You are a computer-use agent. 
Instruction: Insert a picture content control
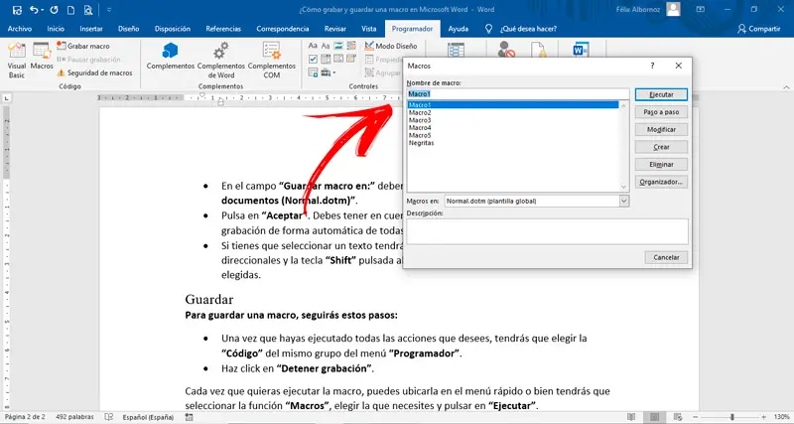tap(338, 46)
